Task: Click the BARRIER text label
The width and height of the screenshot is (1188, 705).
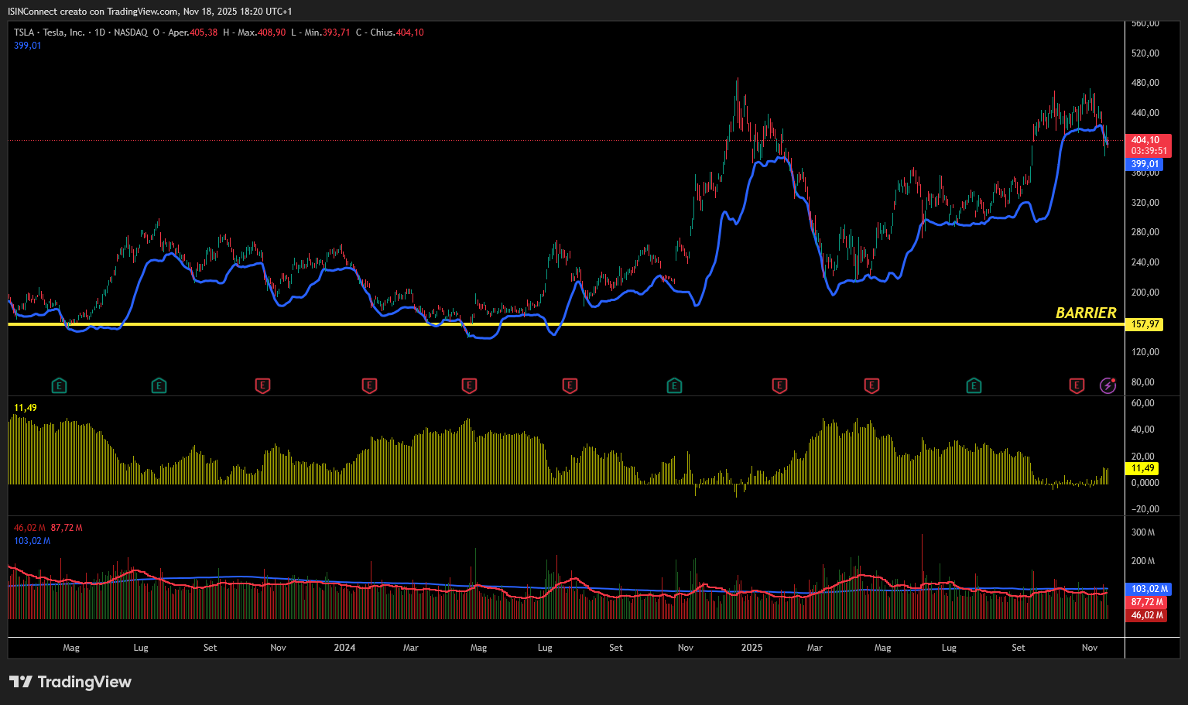Action: pos(1086,313)
